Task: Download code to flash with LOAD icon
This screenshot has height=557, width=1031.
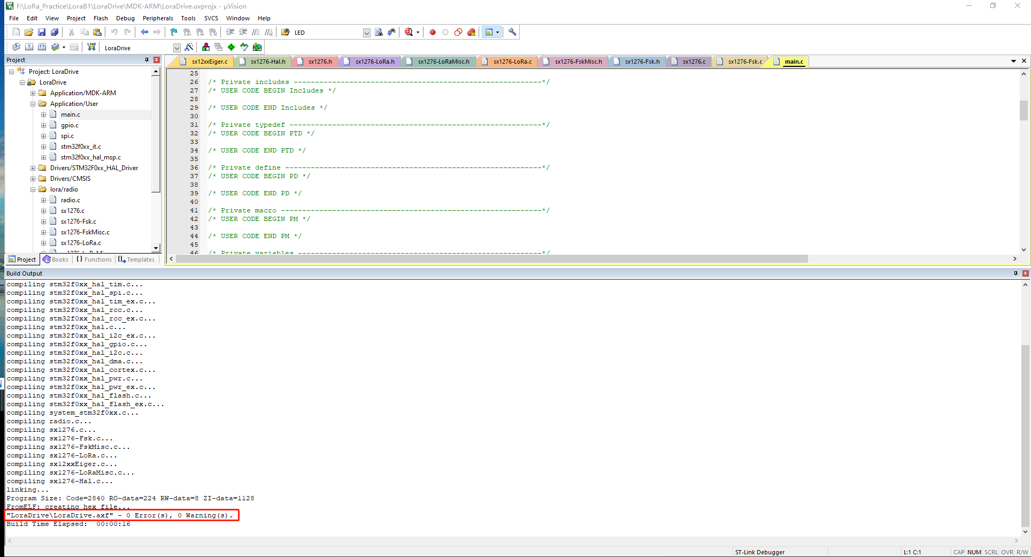Action: click(91, 47)
